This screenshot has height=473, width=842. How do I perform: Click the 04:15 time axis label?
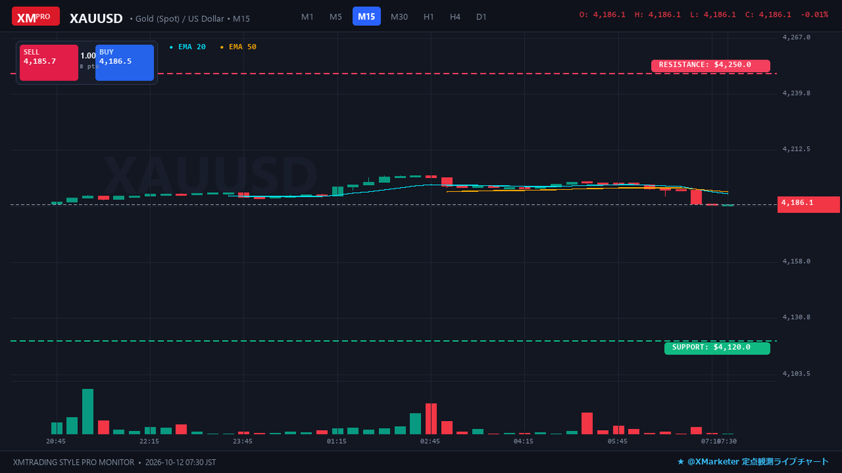[523, 441]
